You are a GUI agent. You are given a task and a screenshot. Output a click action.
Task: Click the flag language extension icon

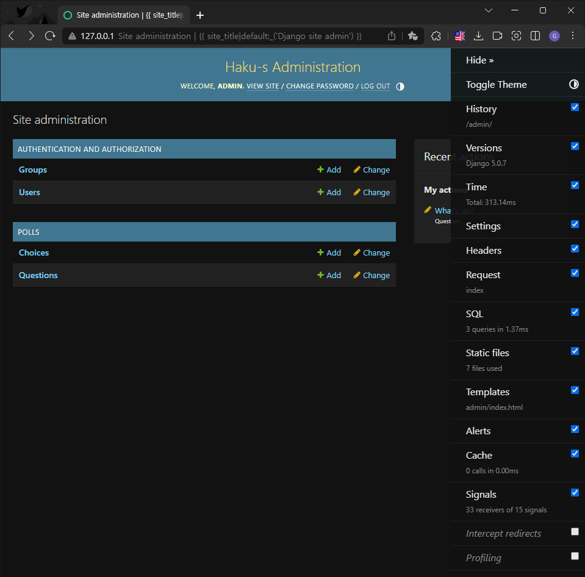[460, 36]
